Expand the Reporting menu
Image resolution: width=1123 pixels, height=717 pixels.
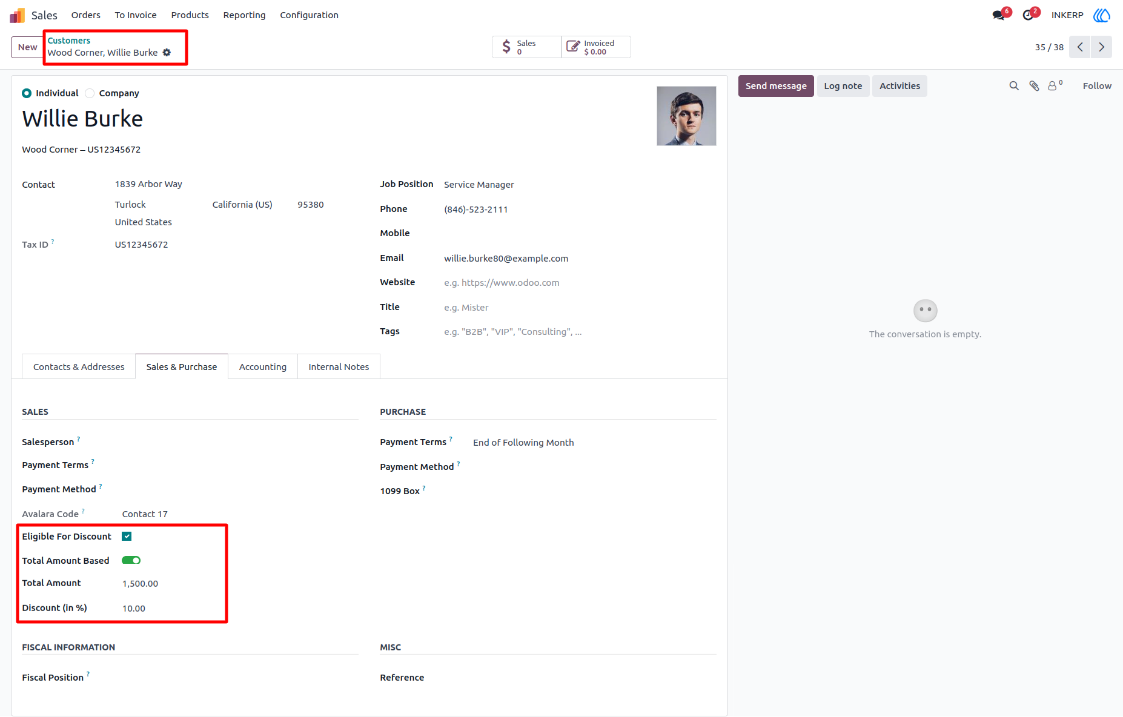coord(244,15)
